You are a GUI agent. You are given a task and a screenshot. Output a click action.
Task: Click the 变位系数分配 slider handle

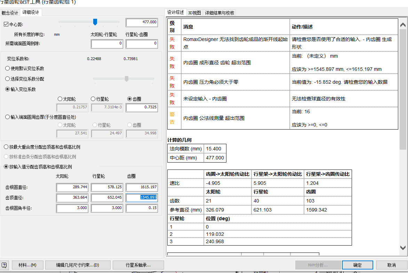(127, 79)
